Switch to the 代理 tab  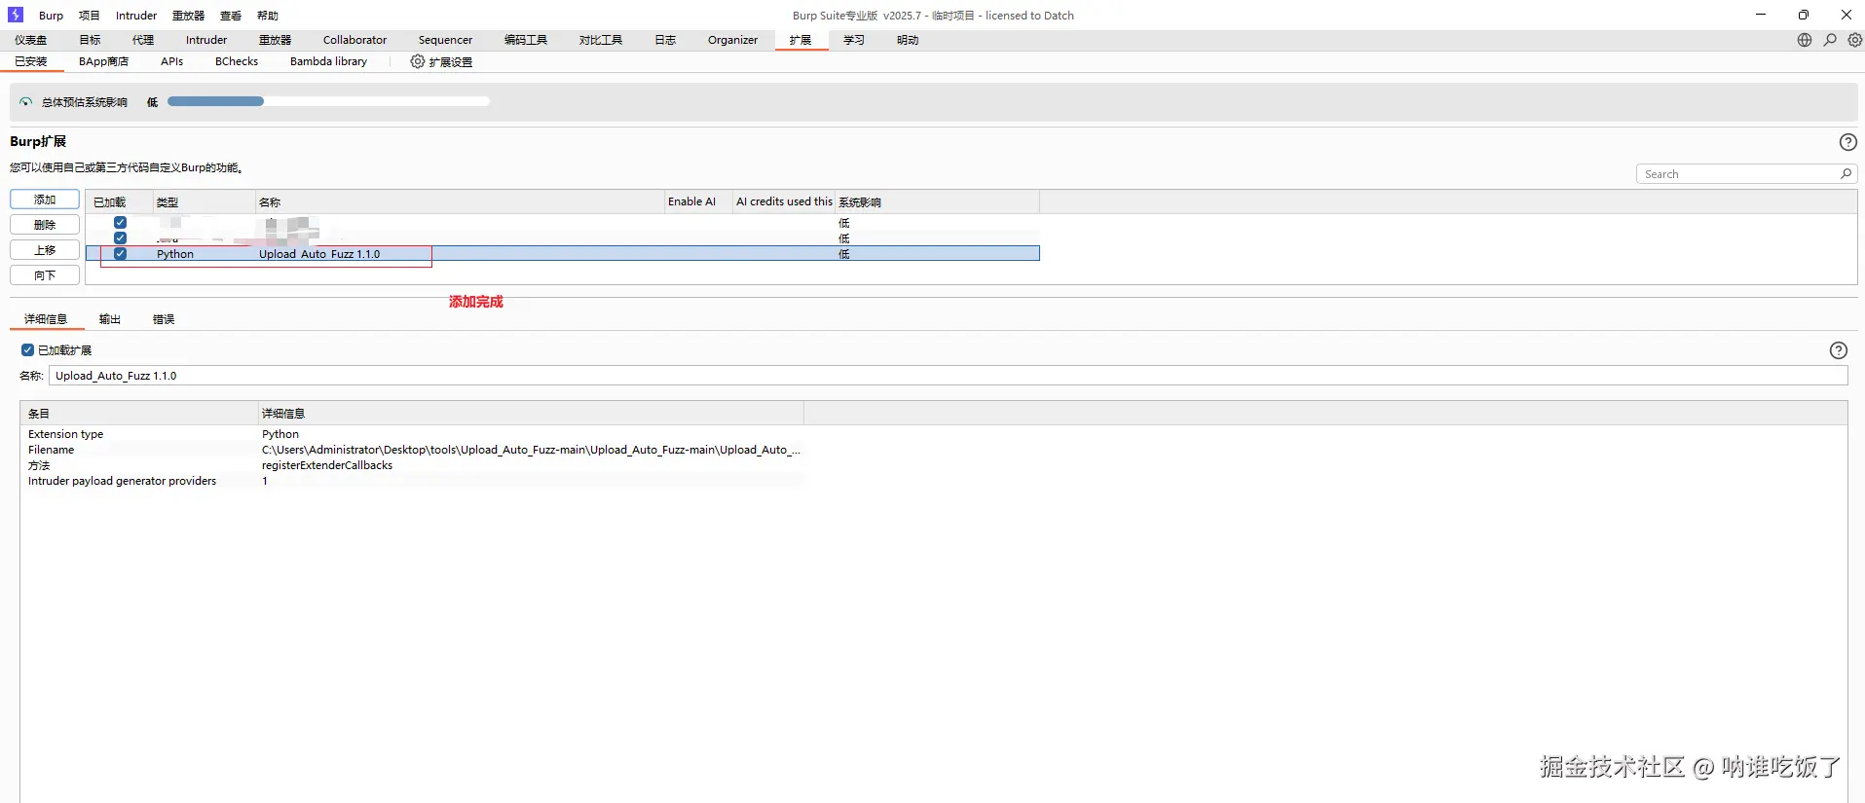[x=143, y=40]
